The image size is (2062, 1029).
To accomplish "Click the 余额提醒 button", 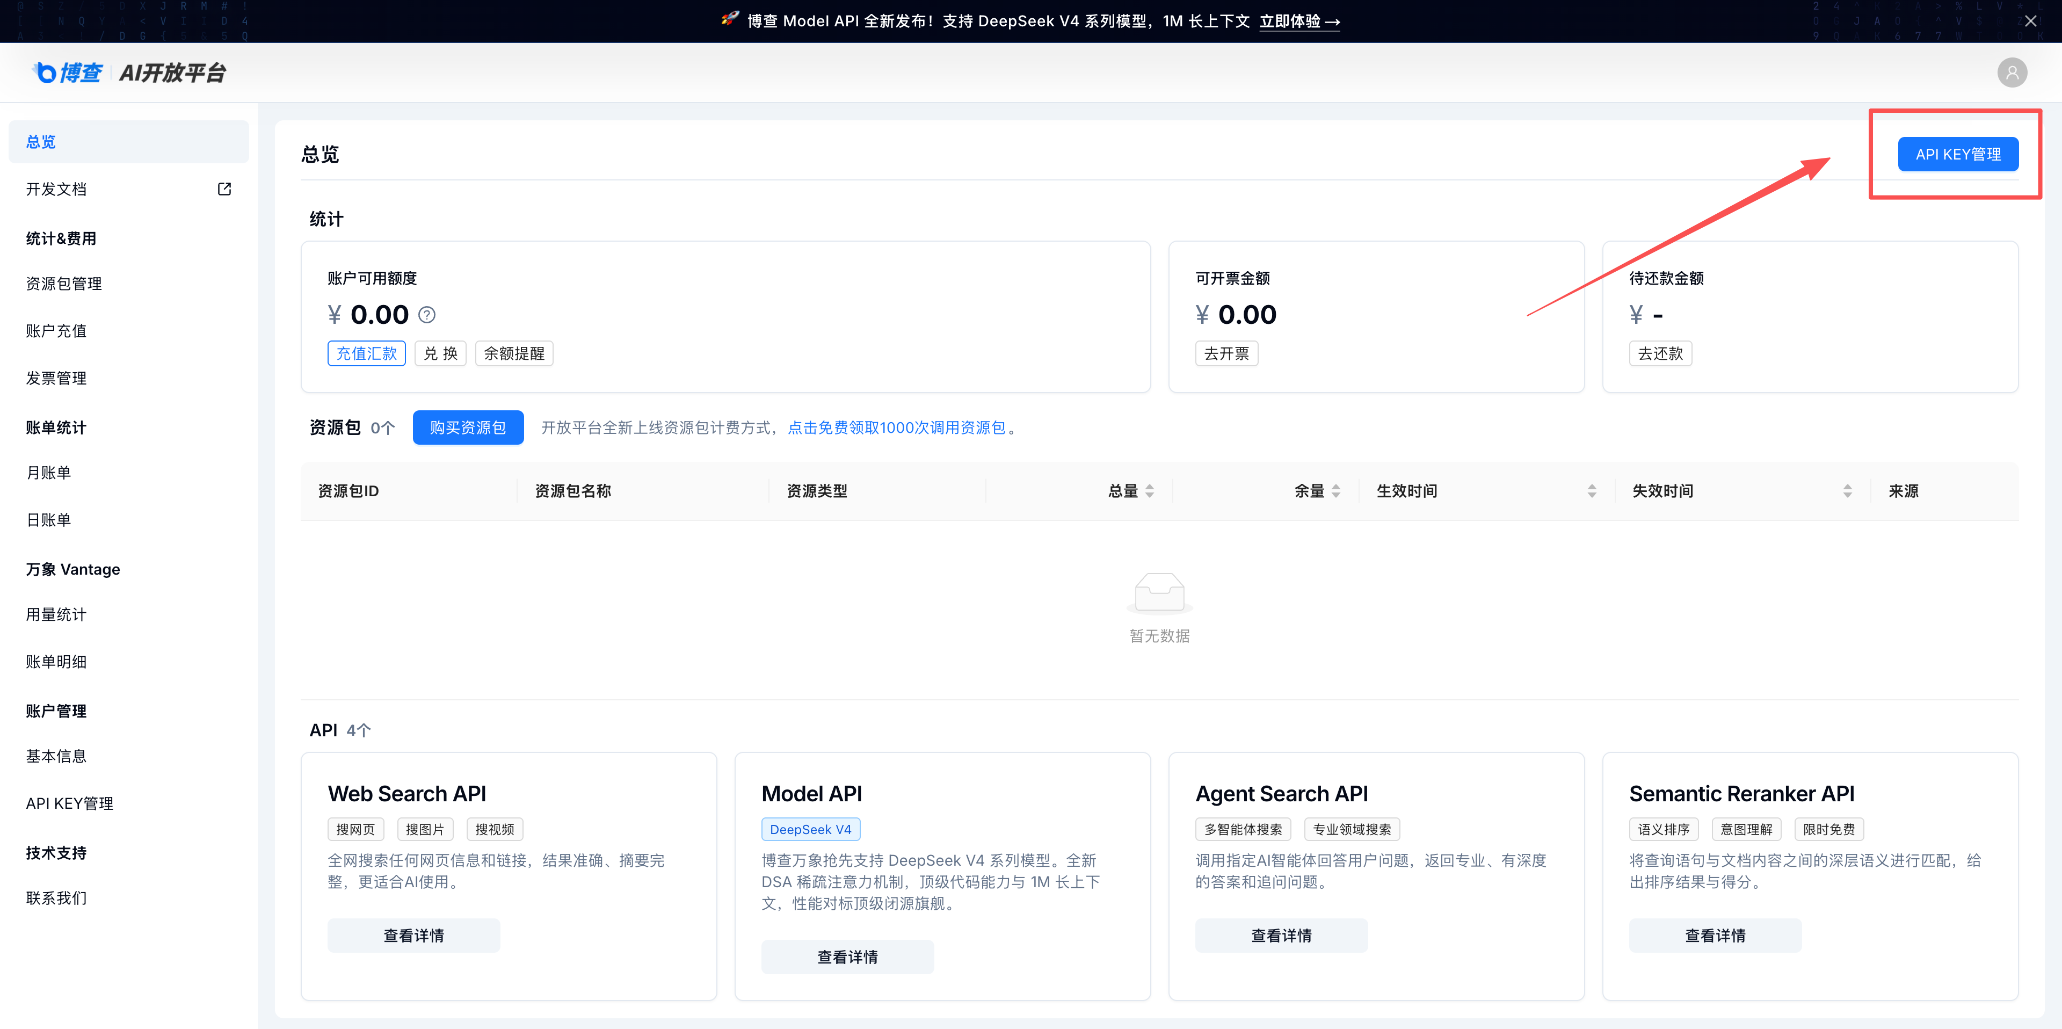I will tap(514, 353).
